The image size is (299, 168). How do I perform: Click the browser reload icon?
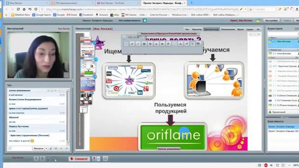[x=18, y=9]
